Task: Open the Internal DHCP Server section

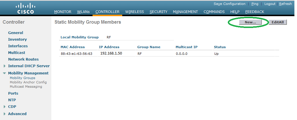Action: coord(29,66)
